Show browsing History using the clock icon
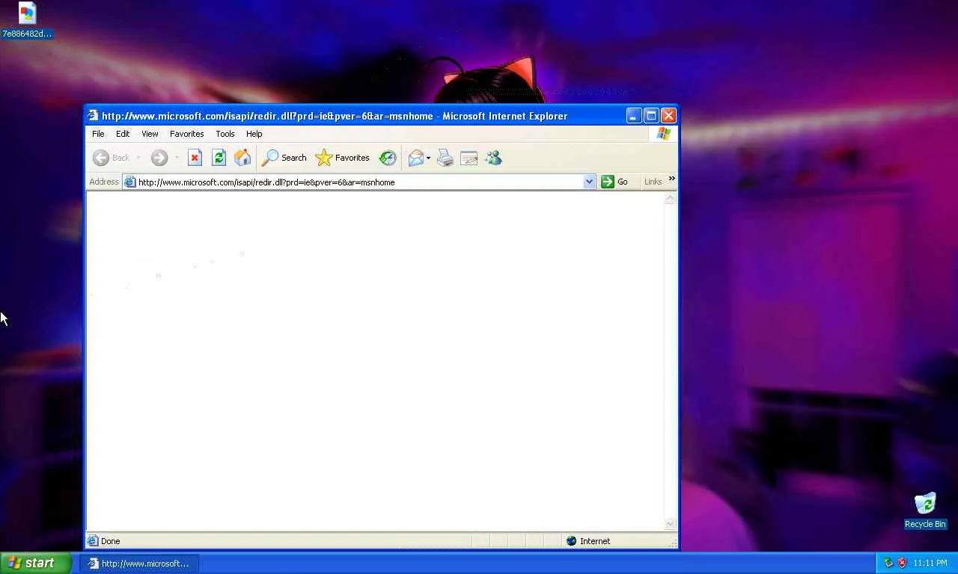 [388, 158]
